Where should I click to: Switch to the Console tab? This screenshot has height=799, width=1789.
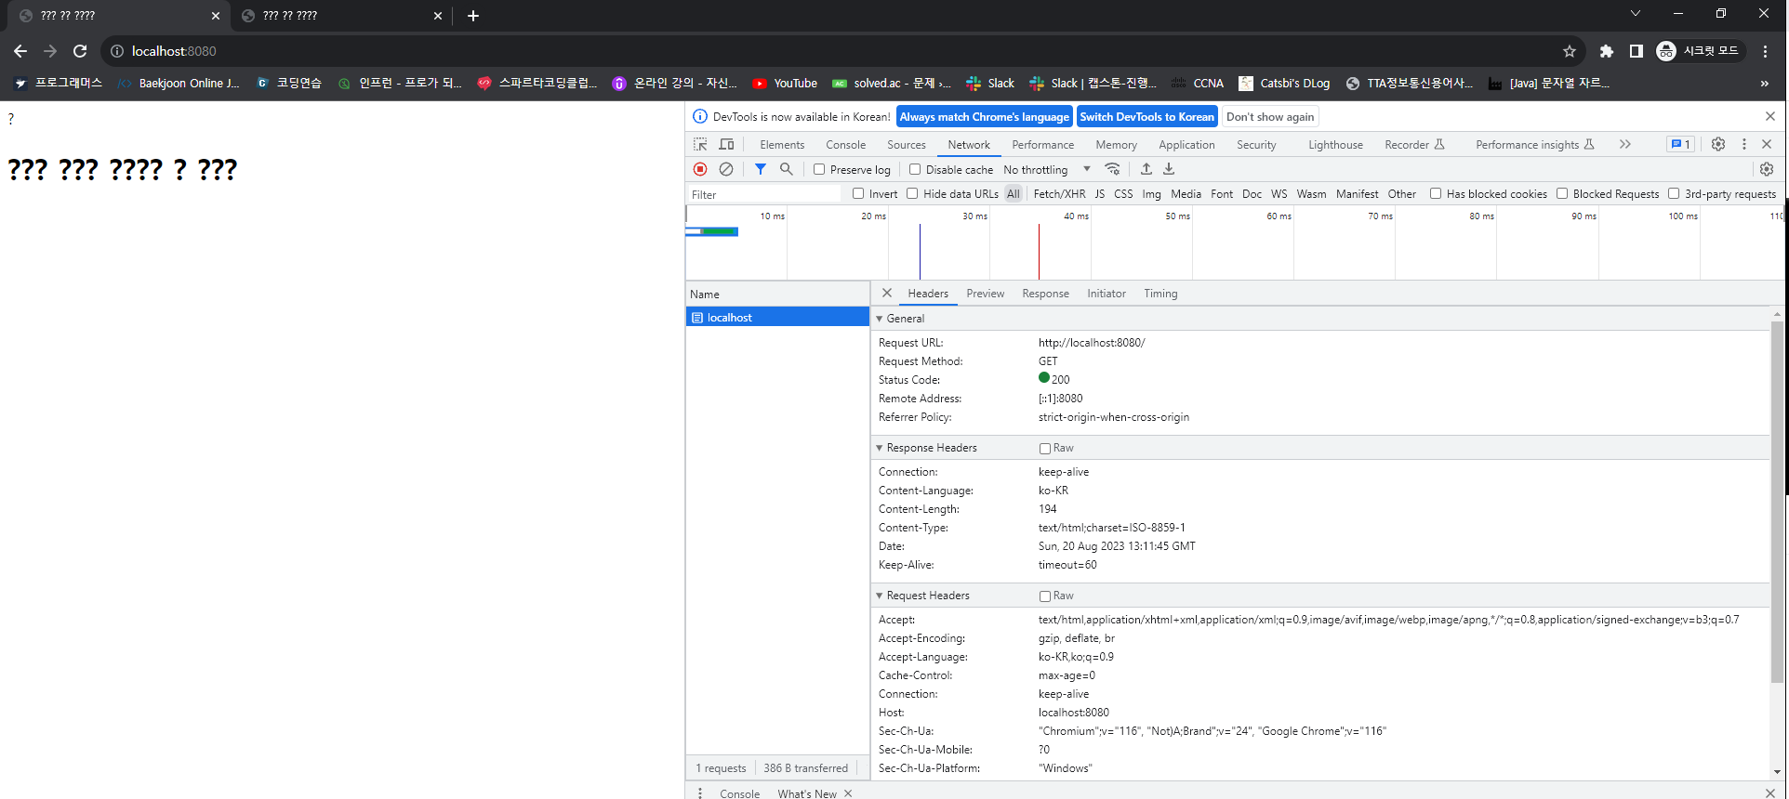pos(845,144)
